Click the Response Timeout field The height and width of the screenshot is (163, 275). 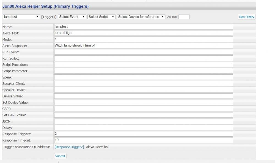[x=144, y=140]
